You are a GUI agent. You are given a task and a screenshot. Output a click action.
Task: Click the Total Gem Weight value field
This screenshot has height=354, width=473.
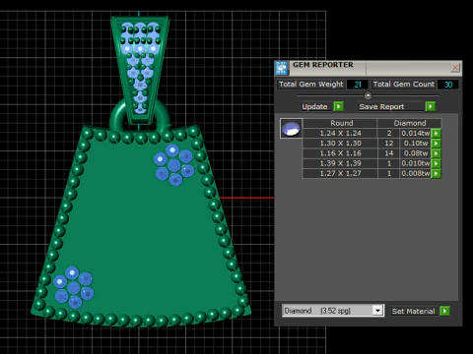(x=357, y=85)
